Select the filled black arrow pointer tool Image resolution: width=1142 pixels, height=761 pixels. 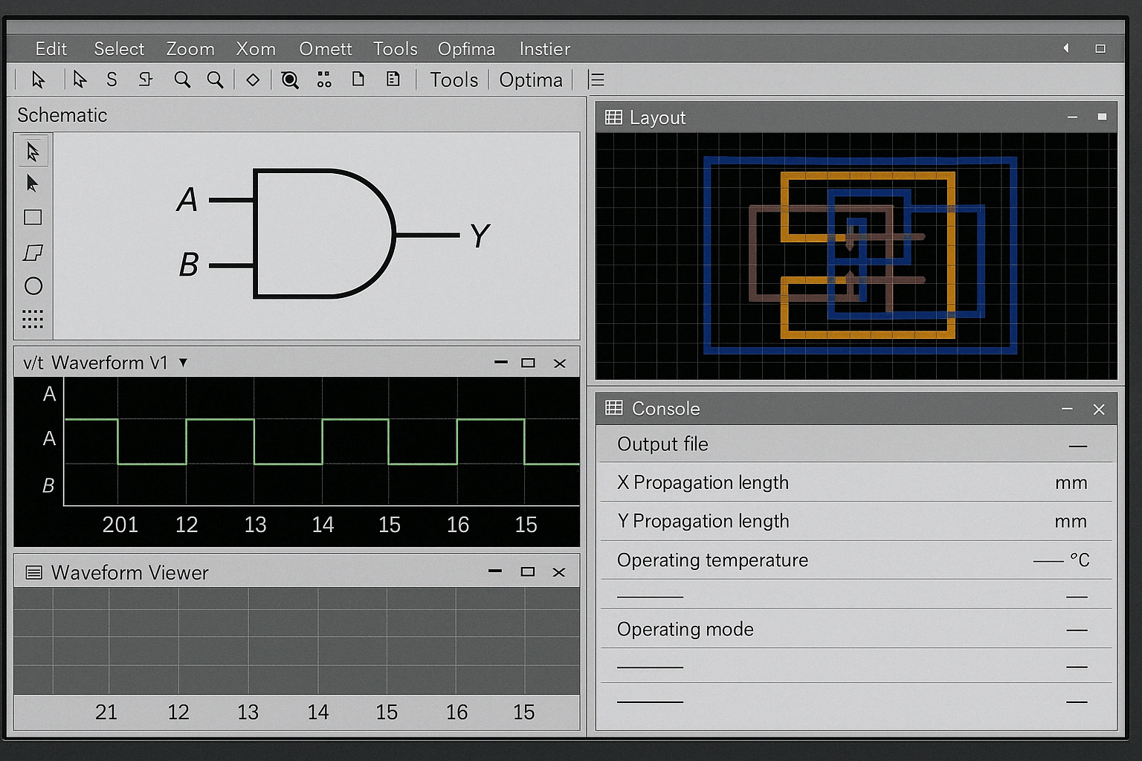[32, 184]
